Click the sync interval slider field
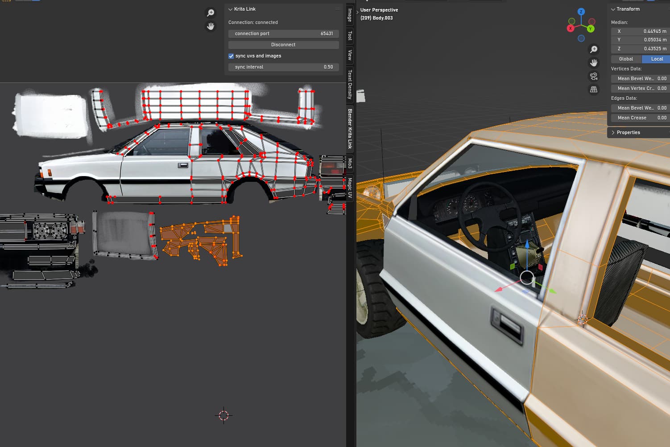 (283, 67)
